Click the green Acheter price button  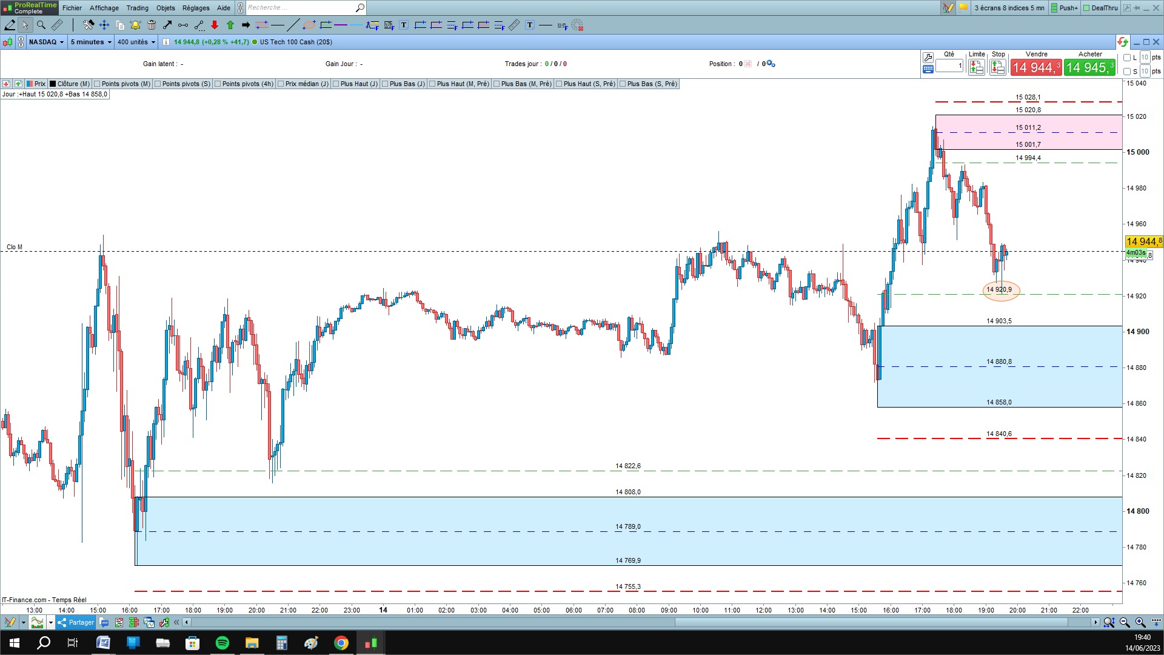pyautogui.click(x=1089, y=67)
